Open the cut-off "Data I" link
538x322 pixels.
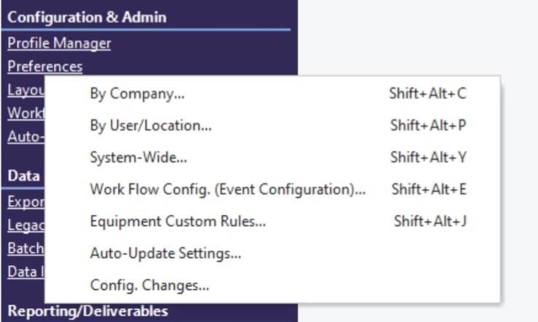click(x=25, y=271)
